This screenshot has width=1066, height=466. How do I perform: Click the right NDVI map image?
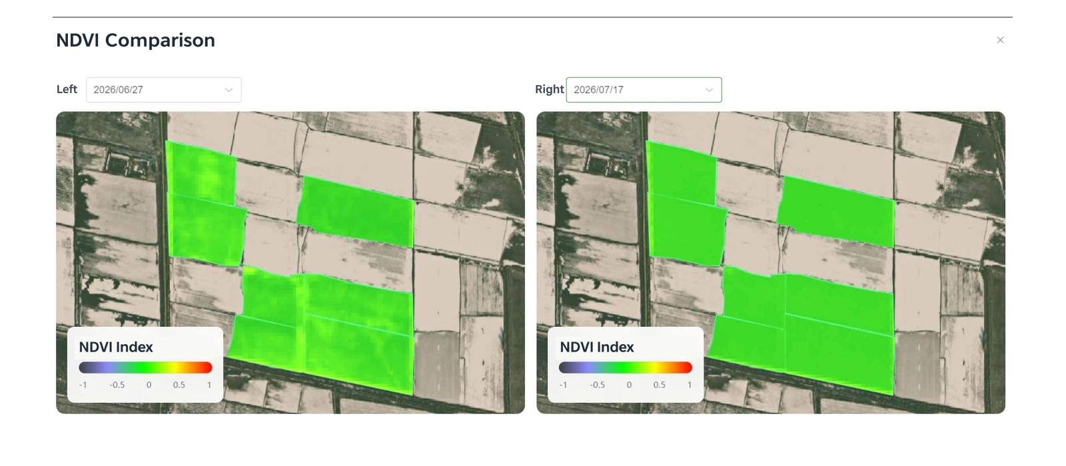(x=771, y=262)
